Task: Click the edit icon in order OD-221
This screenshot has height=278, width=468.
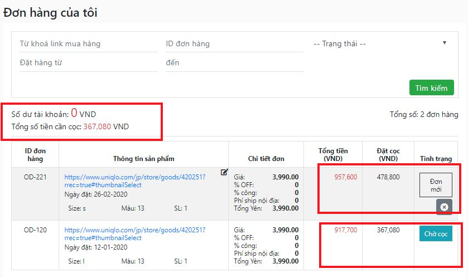Action: [x=224, y=172]
